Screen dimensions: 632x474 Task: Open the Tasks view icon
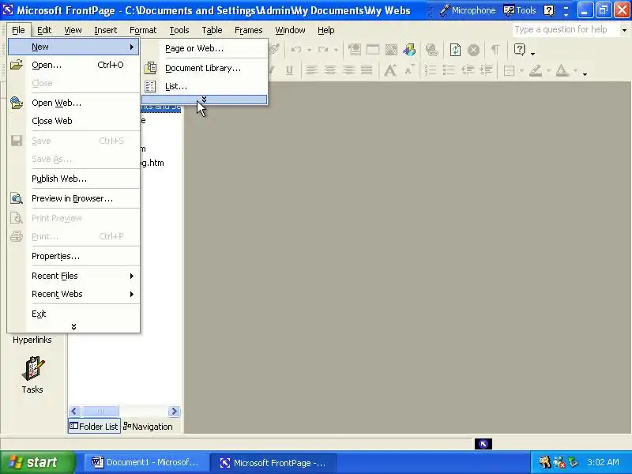(32, 374)
